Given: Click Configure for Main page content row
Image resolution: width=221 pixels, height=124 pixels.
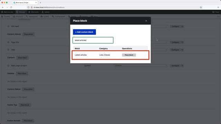Looking at the screenshot, I should click(x=175, y=65).
